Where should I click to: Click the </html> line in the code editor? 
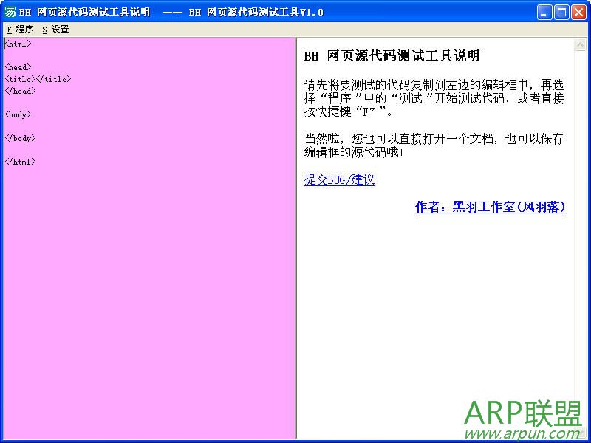(21, 162)
